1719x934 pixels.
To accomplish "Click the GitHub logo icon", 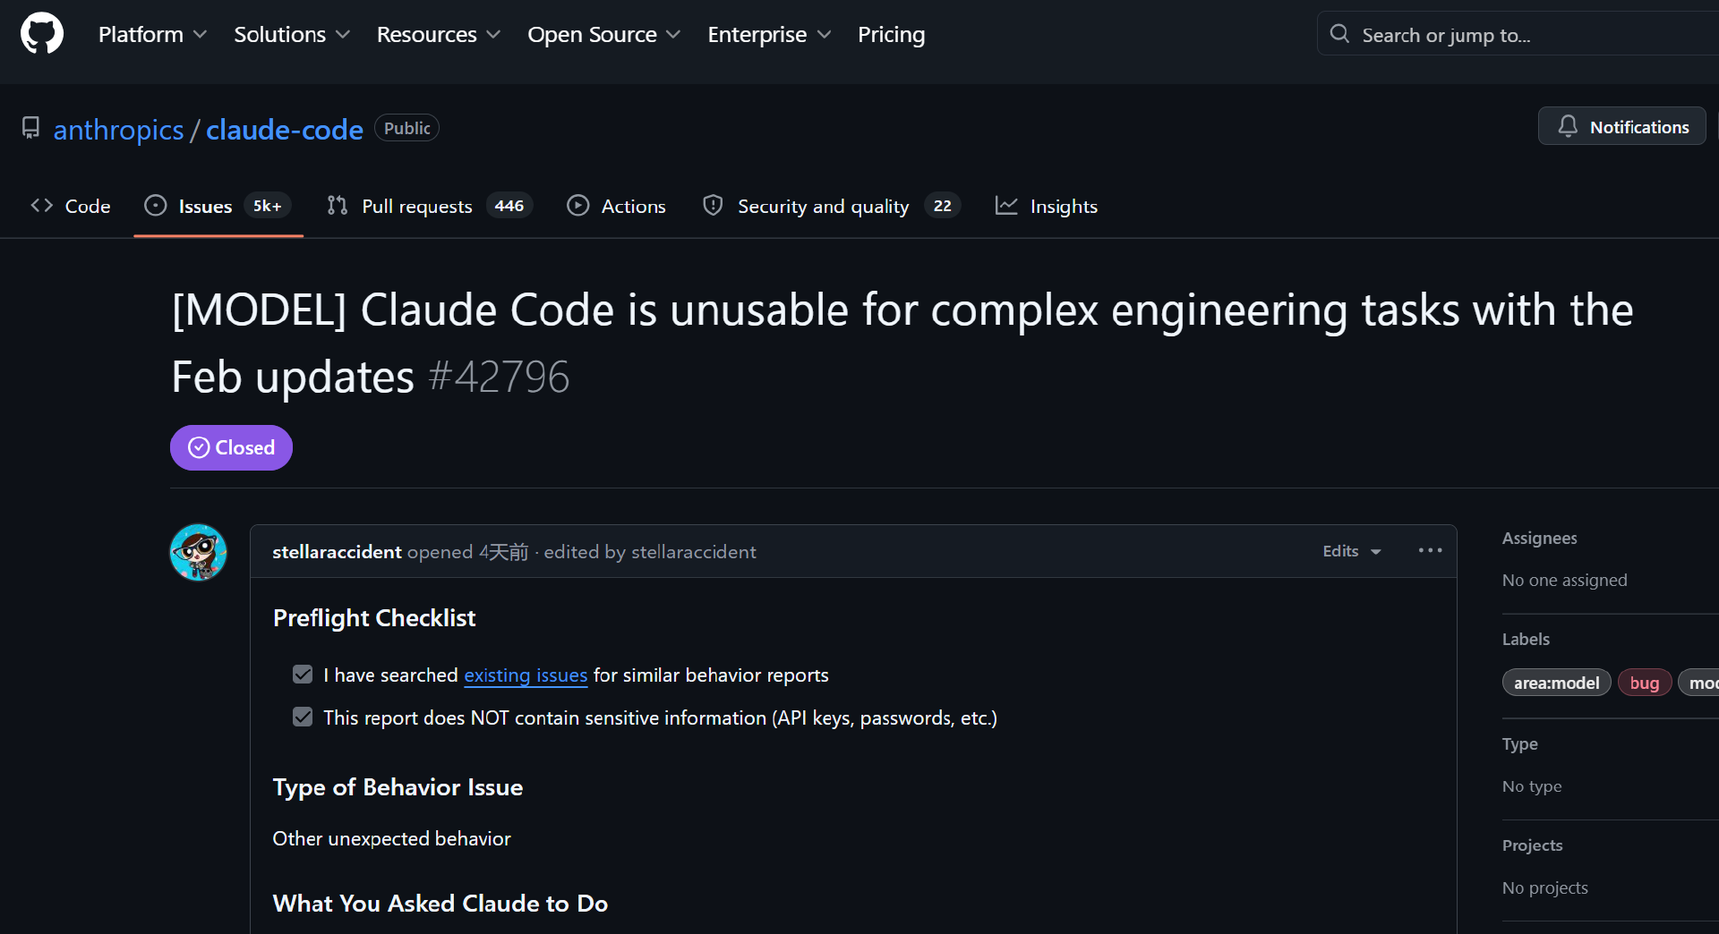I will pyautogui.click(x=42, y=34).
